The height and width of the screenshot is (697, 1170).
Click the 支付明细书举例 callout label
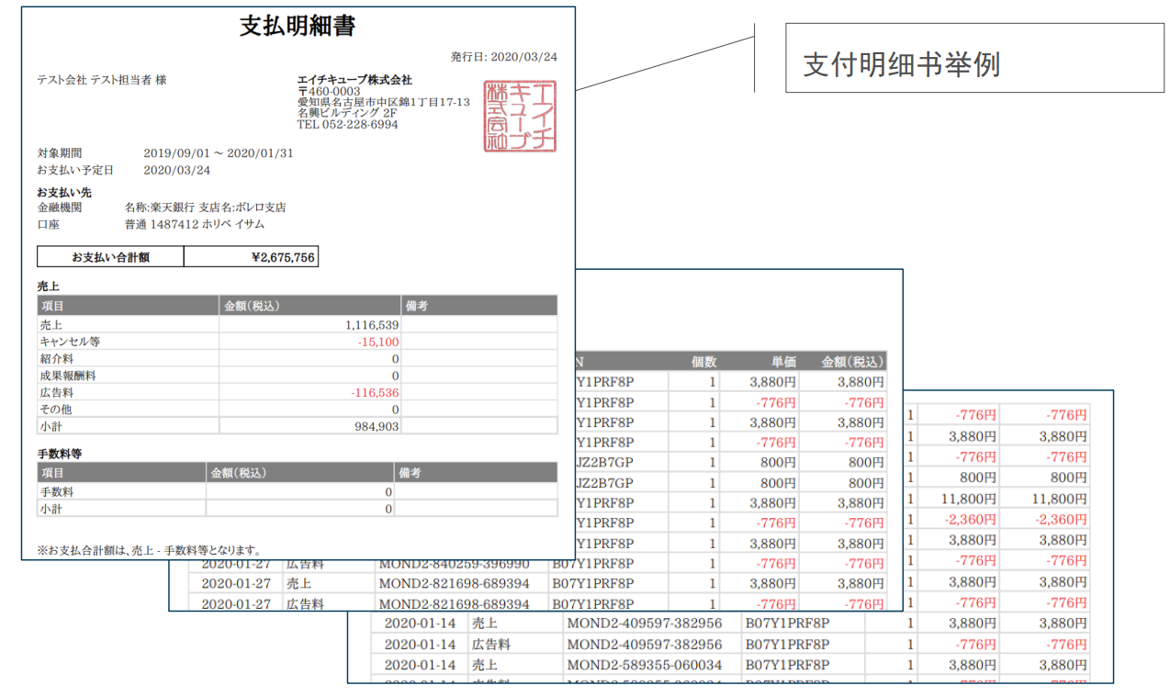click(x=901, y=64)
